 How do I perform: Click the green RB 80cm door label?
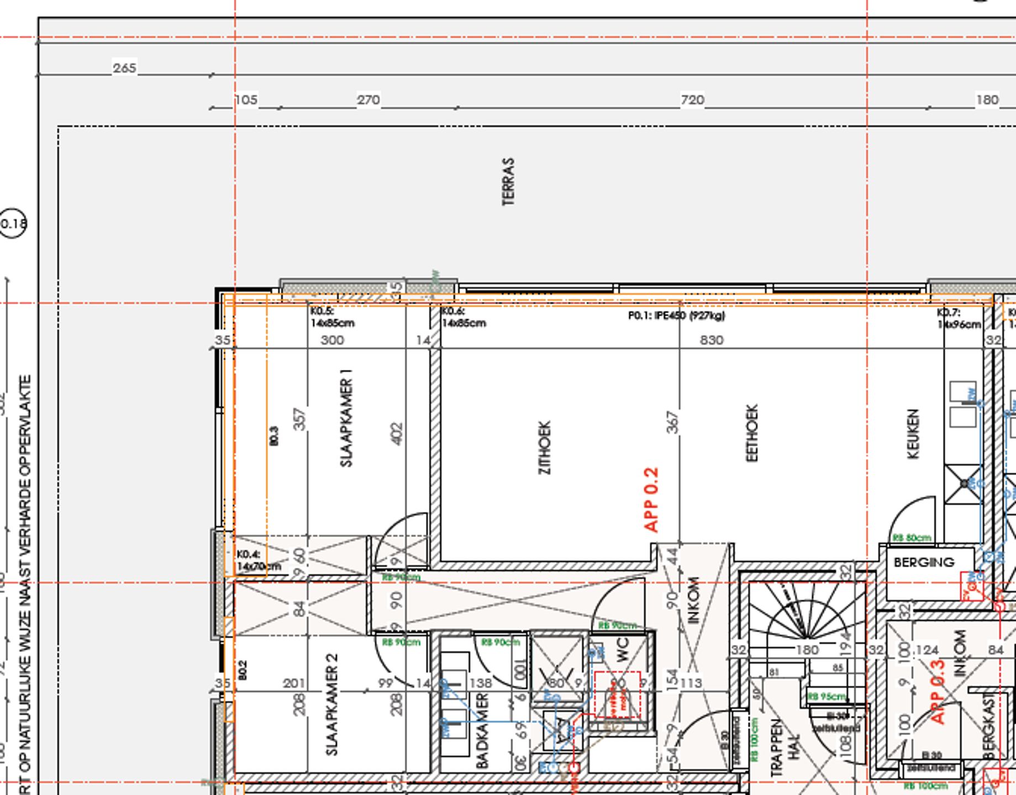[912, 538]
